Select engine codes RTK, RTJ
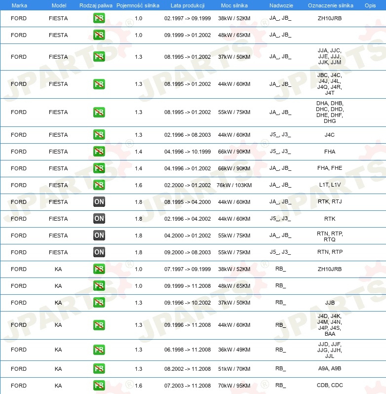 [330, 201]
